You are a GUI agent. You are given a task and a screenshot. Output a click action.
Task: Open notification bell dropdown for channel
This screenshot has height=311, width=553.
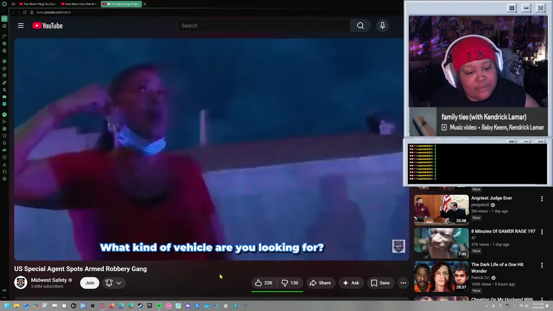[114, 283]
